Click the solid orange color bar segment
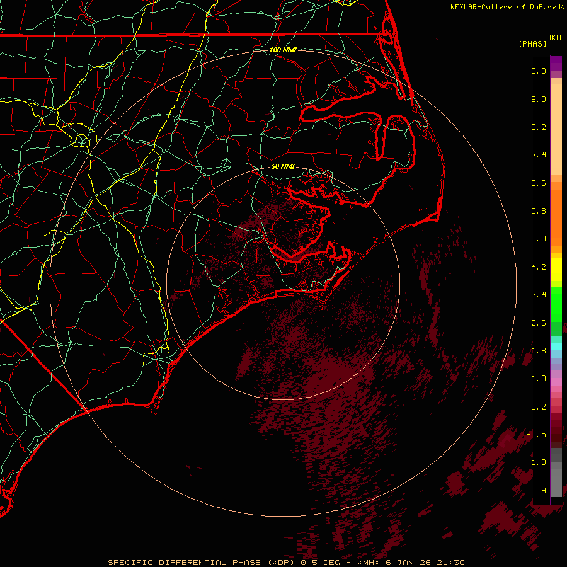Screen dimensions: 567x567 tap(556, 217)
